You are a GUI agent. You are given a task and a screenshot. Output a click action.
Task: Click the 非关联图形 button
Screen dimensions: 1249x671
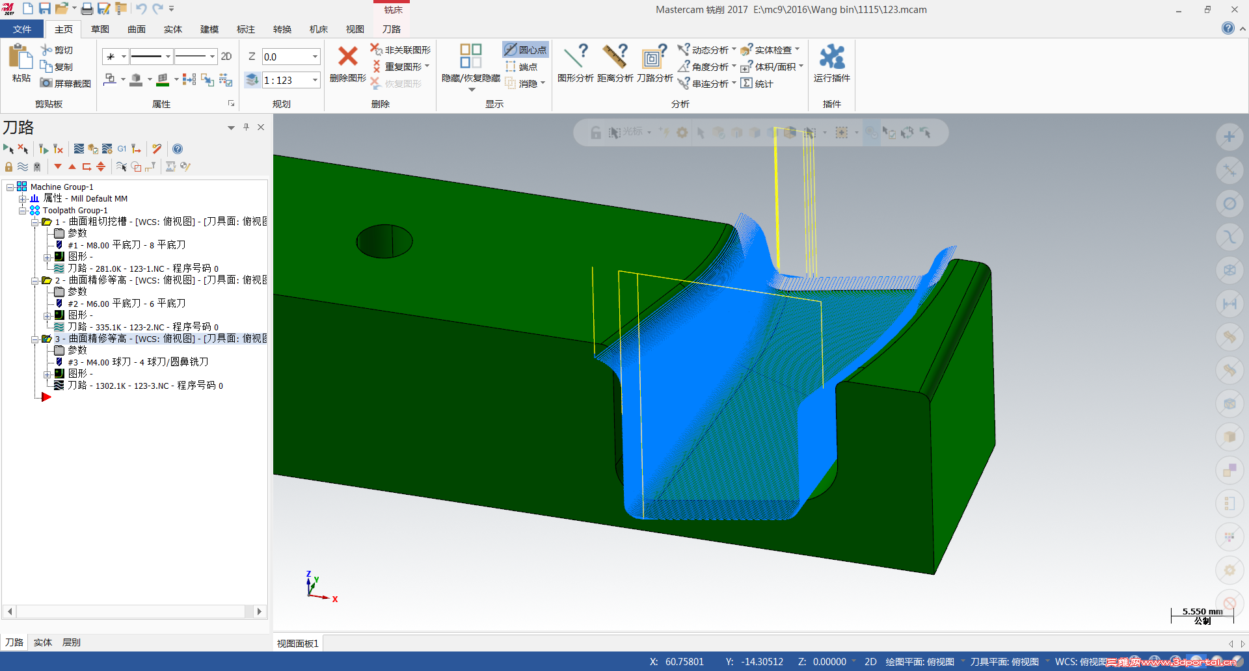401,49
